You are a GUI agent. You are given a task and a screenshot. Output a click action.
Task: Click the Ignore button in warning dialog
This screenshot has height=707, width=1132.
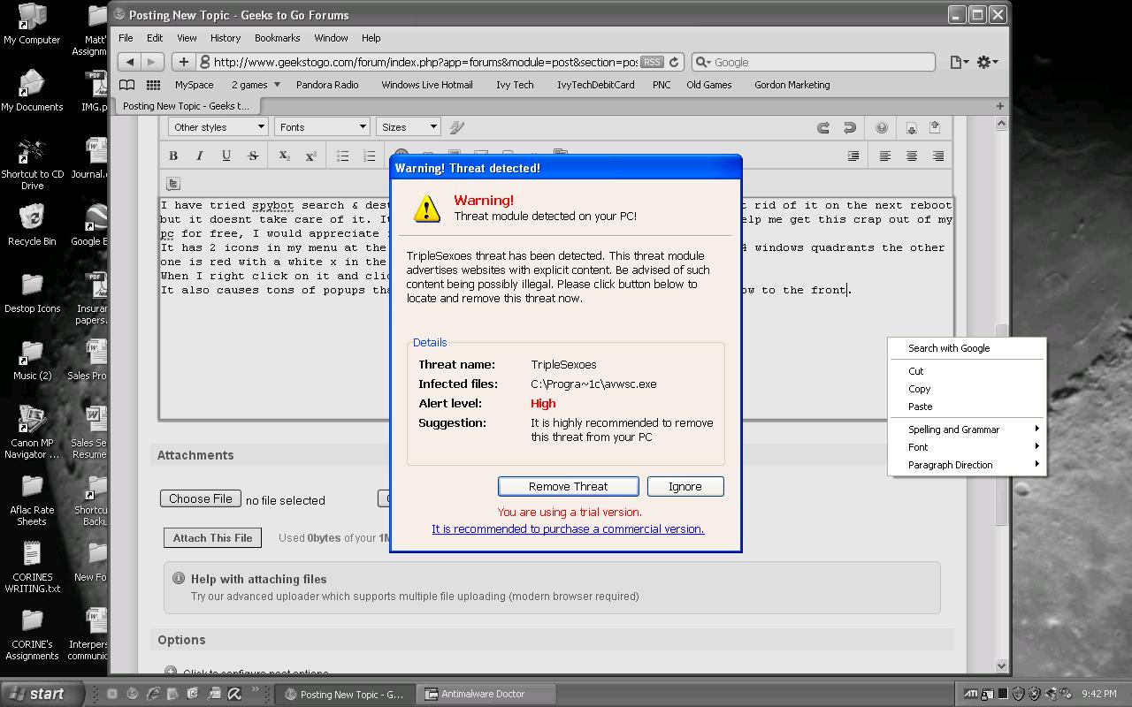pyautogui.click(x=685, y=486)
